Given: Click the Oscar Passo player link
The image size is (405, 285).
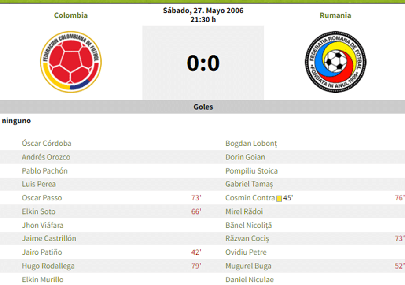Looking at the screenshot, I should pyautogui.click(x=42, y=198).
